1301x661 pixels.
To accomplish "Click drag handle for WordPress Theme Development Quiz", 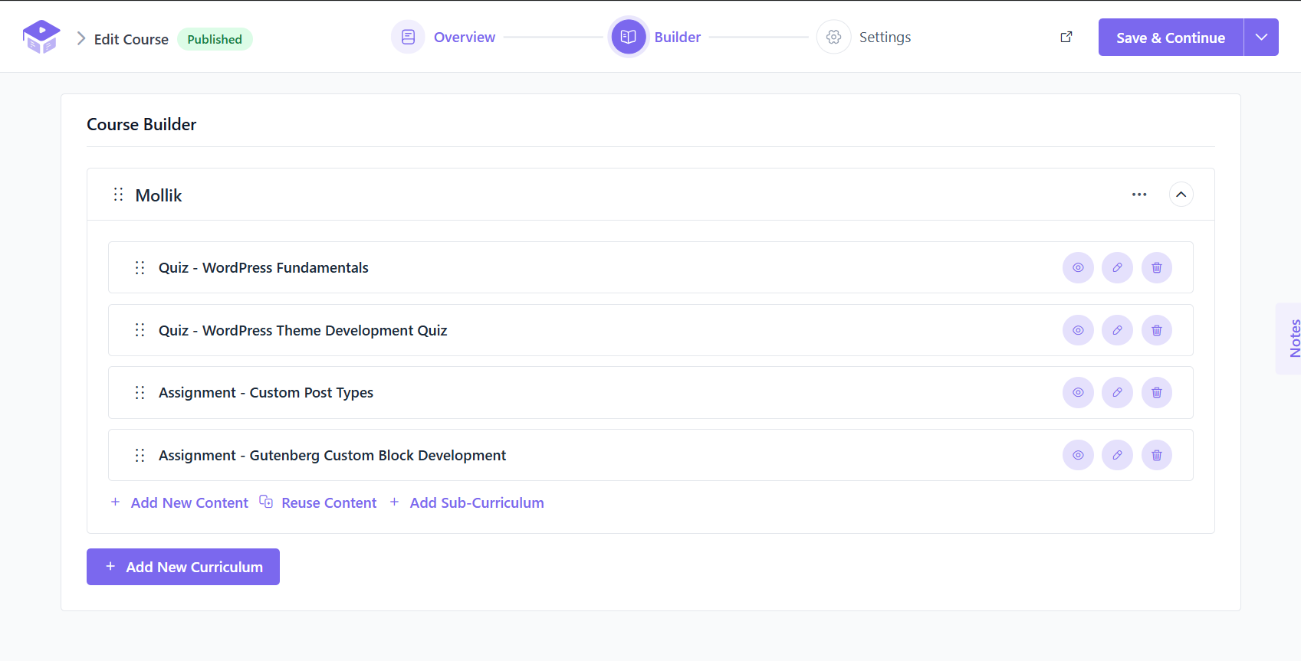I will 140,330.
